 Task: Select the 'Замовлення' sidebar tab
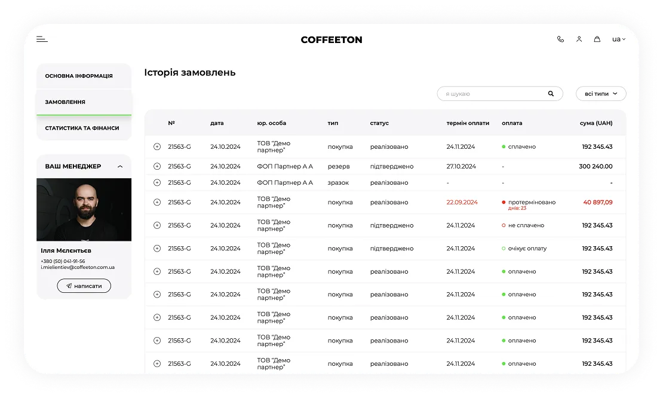pyautogui.click(x=65, y=102)
